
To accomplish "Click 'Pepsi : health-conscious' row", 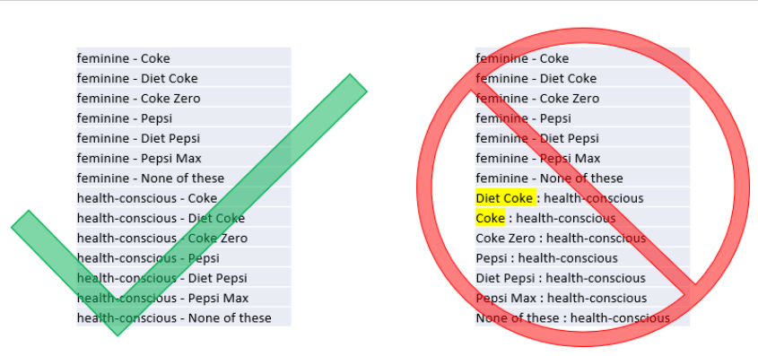I will [x=582, y=258].
